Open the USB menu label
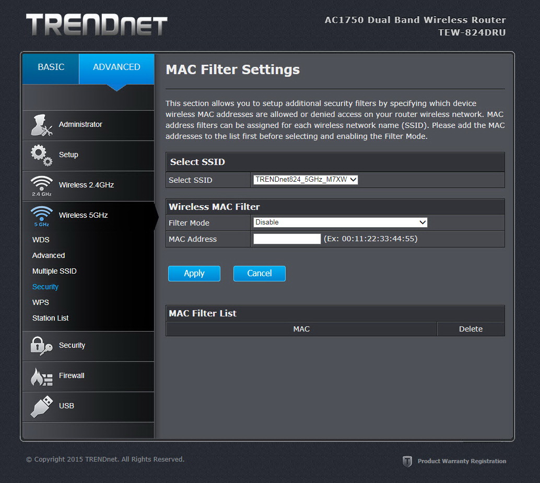The image size is (540, 483). click(66, 406)
